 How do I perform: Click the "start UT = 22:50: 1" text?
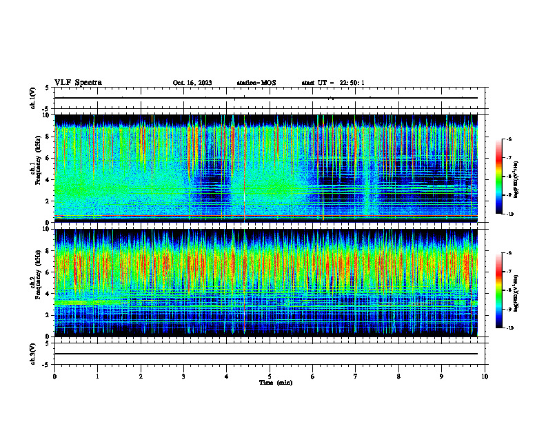[x=333, y=83]
